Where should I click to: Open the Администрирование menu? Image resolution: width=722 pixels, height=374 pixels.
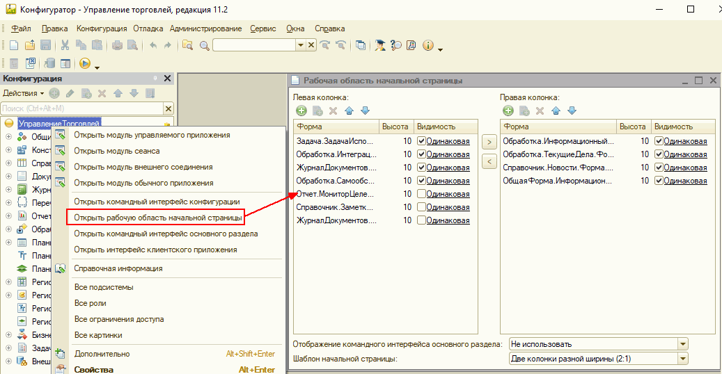coord(206,29)
